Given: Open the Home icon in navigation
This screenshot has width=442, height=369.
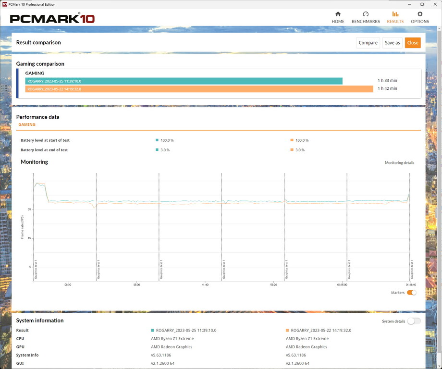Looking at the screenshot, I should [338, 14].
